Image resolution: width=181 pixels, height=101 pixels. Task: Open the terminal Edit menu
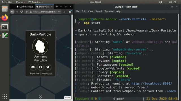pos(84,11)
